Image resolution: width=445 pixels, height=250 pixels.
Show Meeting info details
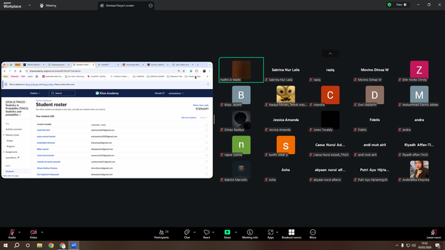pyautogui.click(x=250, y=234)
